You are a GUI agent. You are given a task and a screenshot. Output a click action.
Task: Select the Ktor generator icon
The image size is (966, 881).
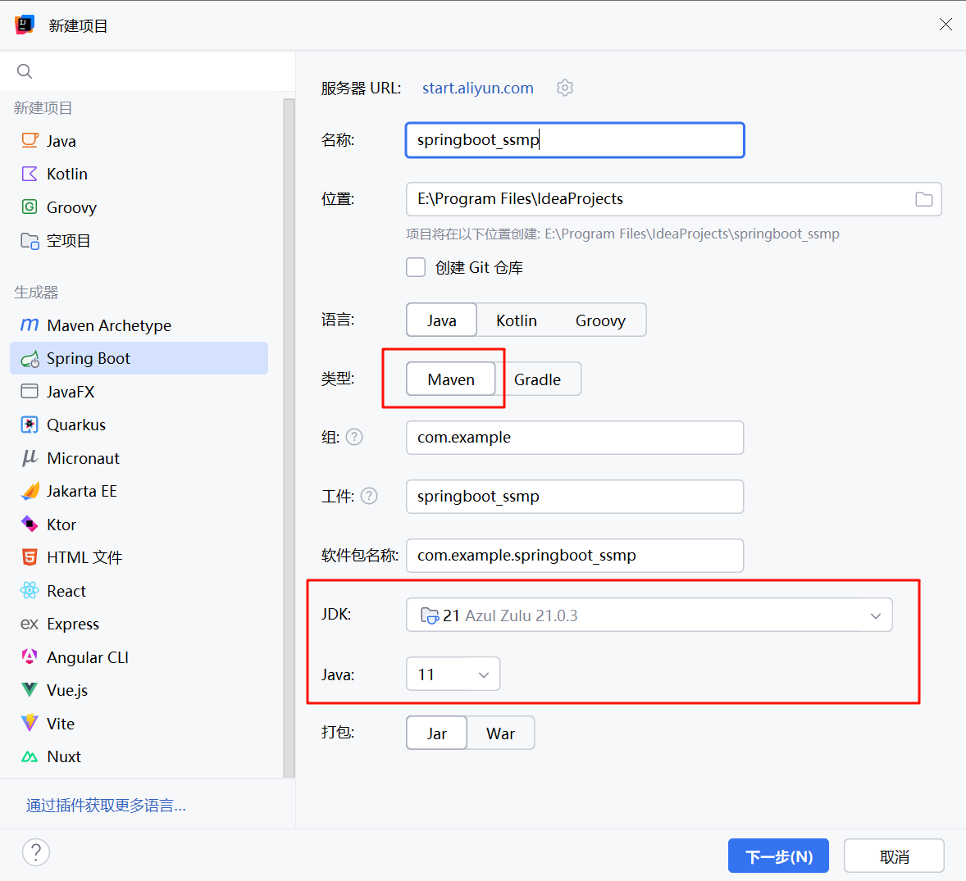click(30, 525)
